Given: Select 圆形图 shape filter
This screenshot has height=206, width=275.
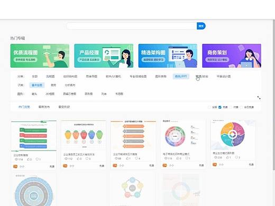Looking at the screenshot, I should [x=89, y=94].
